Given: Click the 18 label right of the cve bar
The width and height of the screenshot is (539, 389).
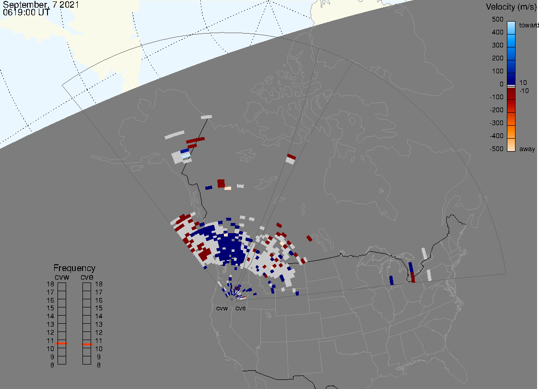Looking at the screenshot, I should click(x=99, y=284).
